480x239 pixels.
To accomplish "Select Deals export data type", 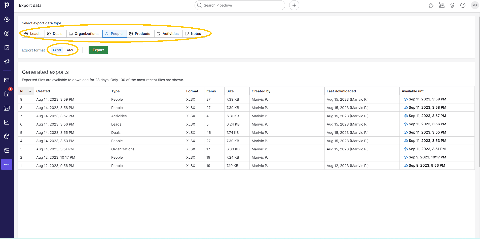I will pyautogui.click(x=55, y=34).
